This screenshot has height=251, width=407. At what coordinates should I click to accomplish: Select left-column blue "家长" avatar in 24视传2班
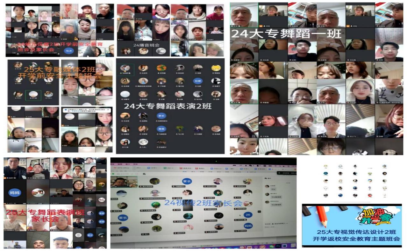click(122, 218)
